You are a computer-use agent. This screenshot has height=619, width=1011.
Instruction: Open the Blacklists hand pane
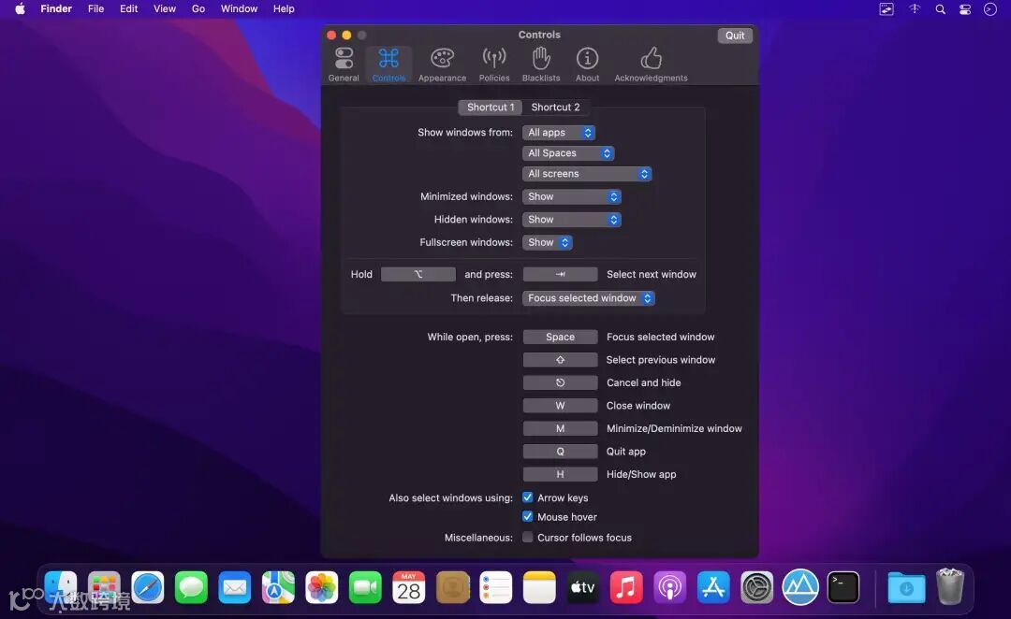point(541,65)
